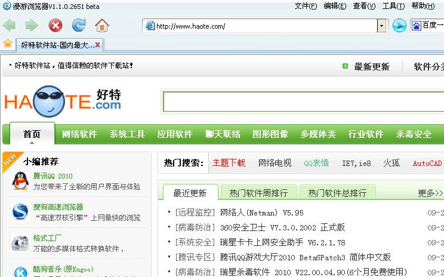Expand the address bar dropdown arrow
444x277 pixels.
[x=381, y=26]
